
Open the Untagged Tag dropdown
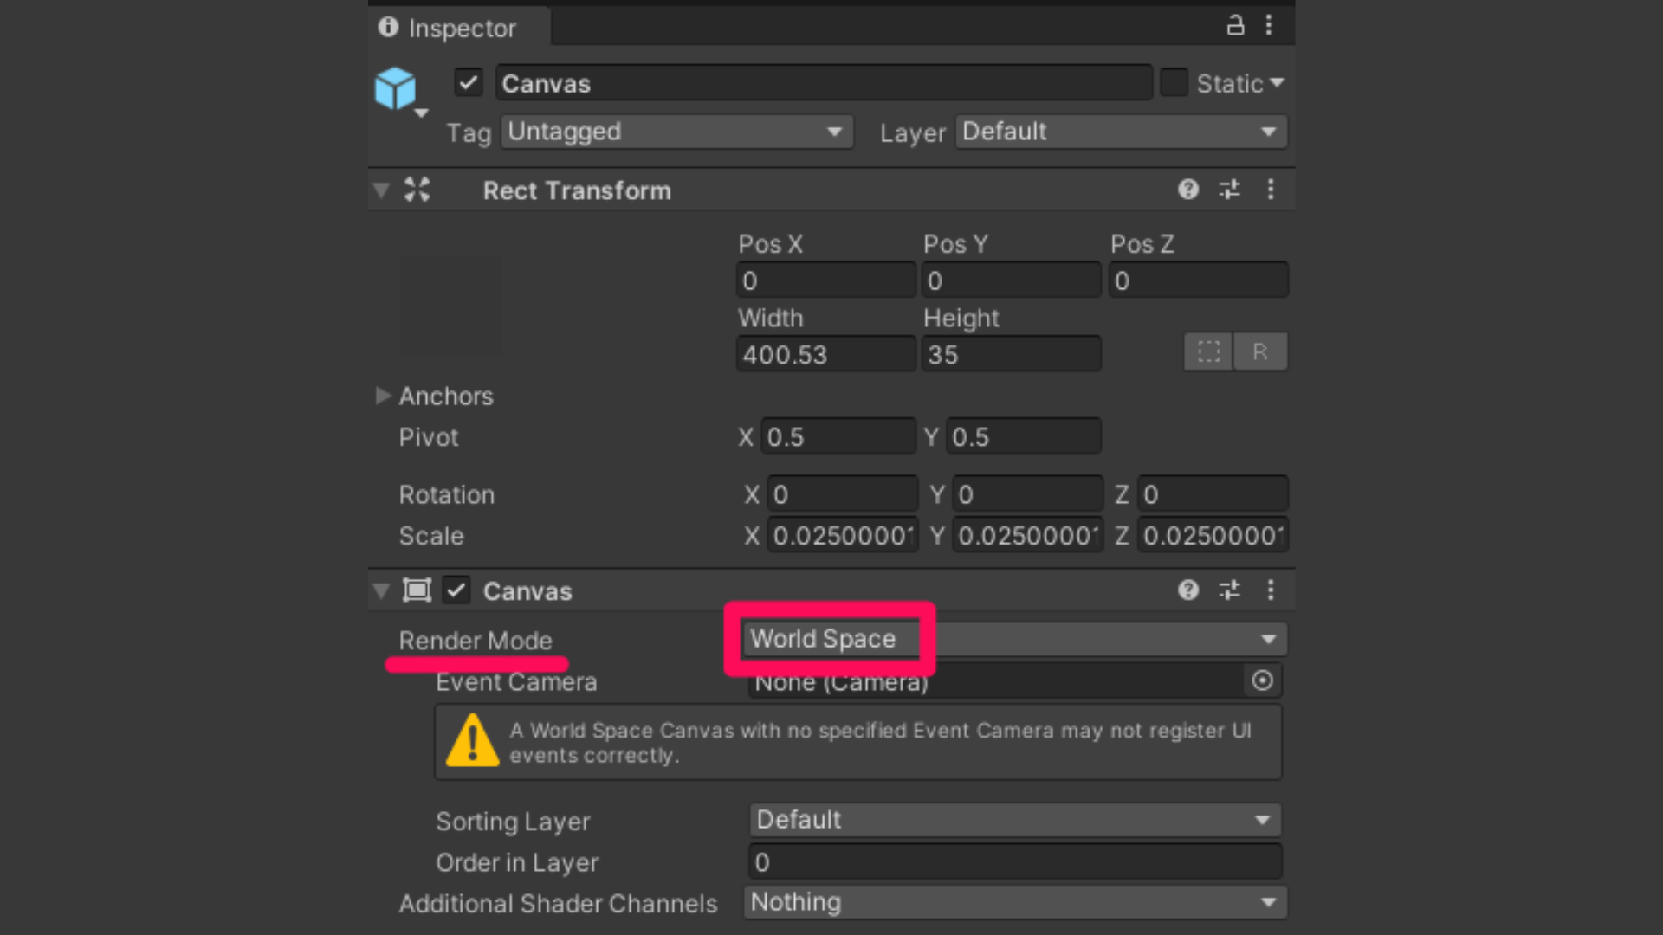point(677,132)
